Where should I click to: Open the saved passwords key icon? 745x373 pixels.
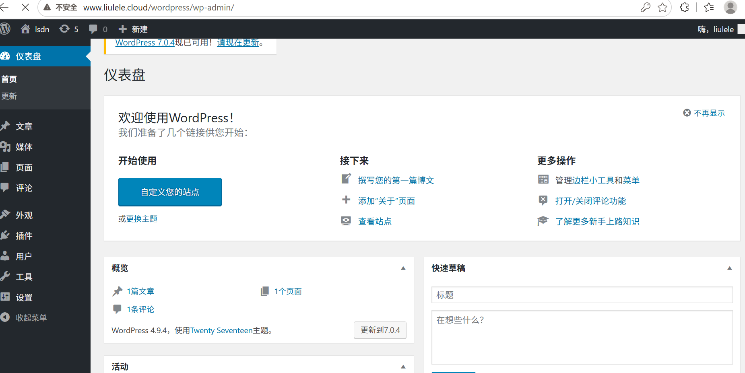coord(645,7)
